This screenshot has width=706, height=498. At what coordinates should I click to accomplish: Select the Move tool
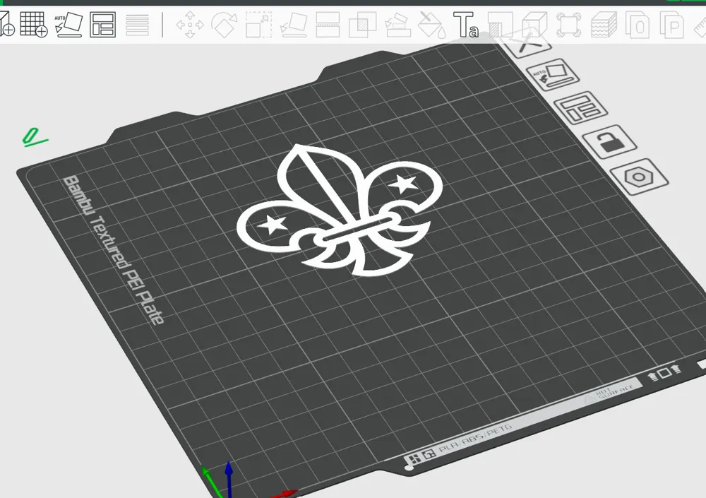point(189,25)
